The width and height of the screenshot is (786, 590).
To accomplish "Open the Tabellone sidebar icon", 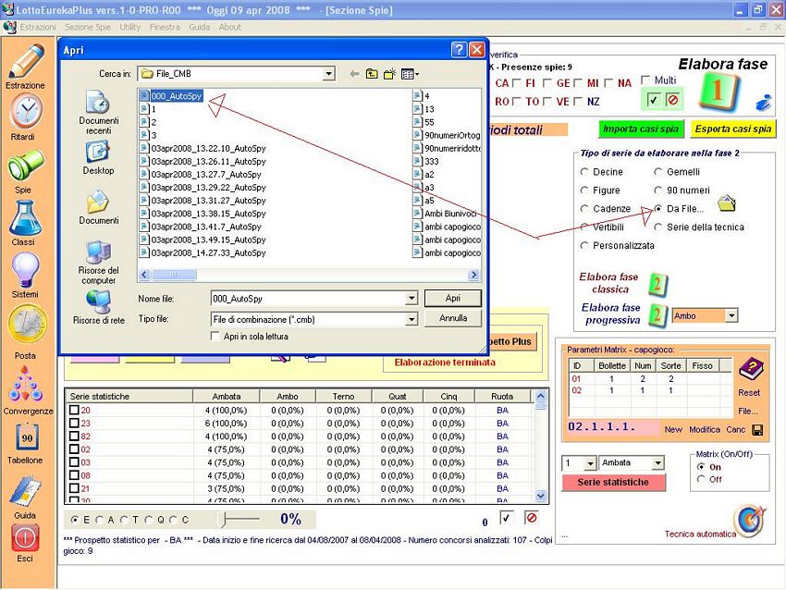I will pos(25,437).
